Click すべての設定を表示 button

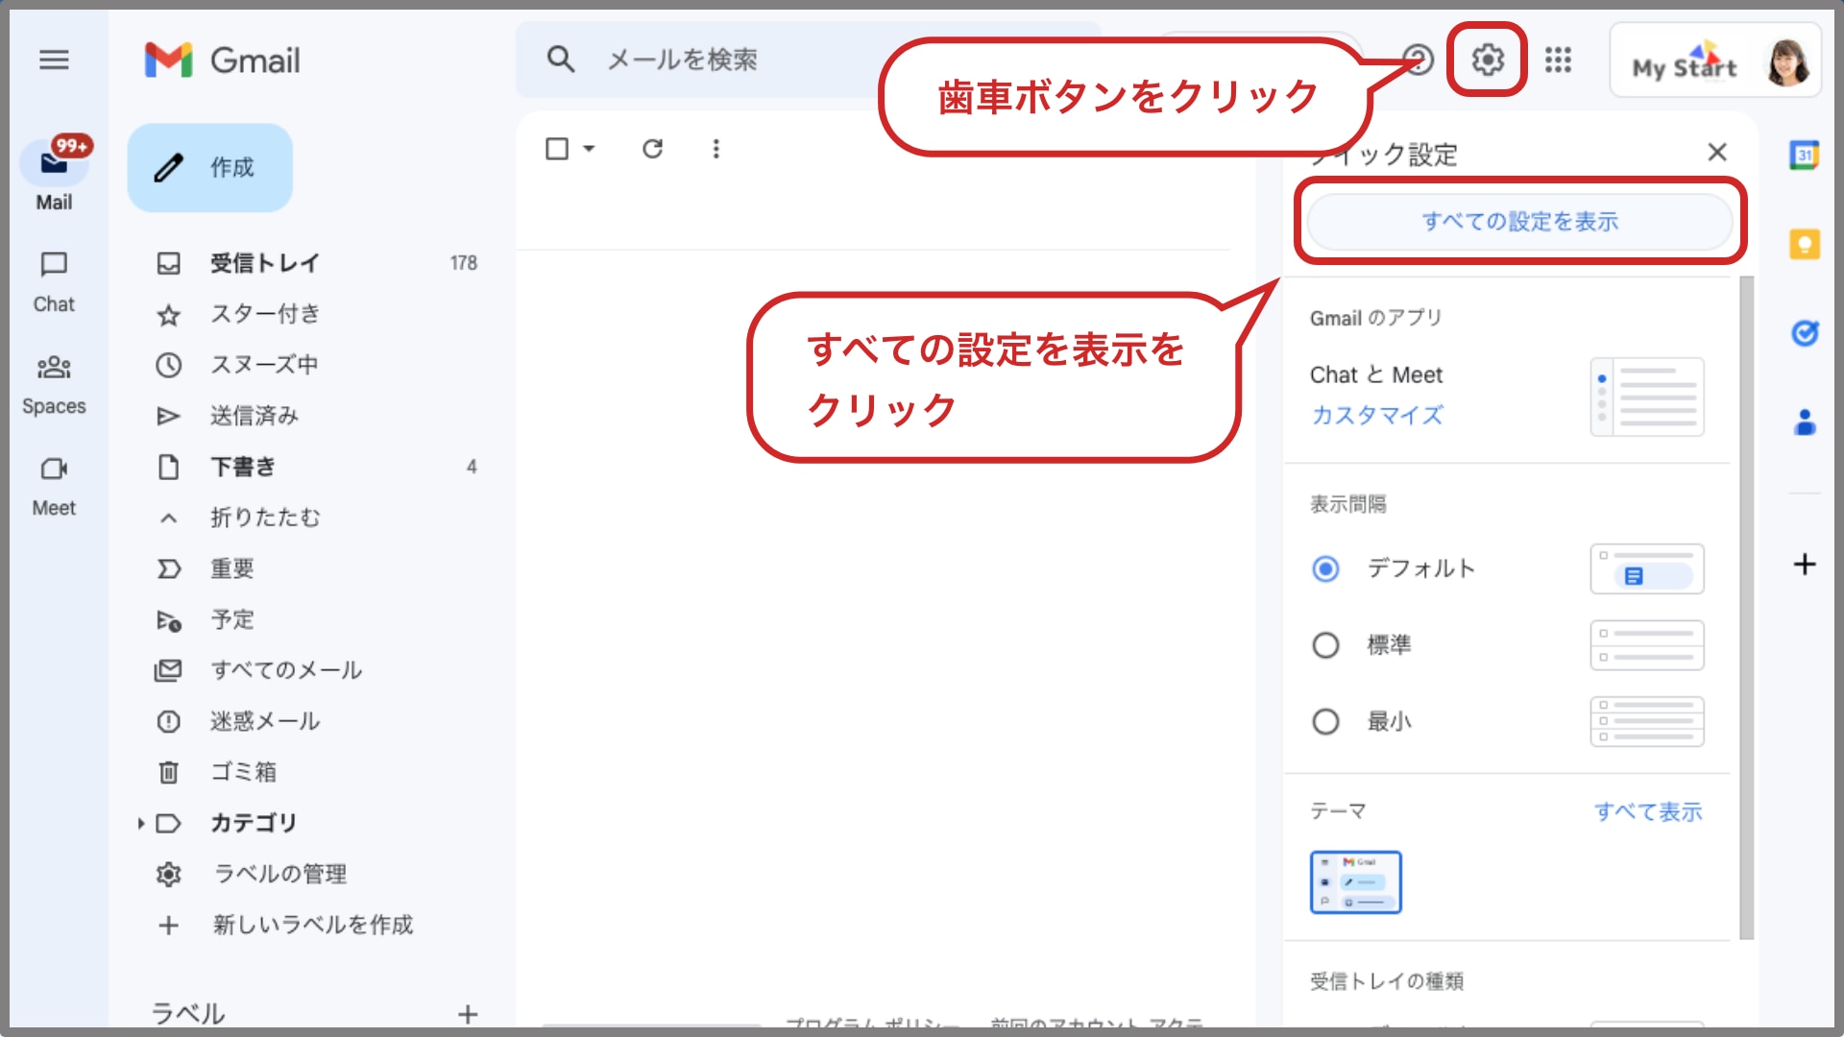point(1519,221)
